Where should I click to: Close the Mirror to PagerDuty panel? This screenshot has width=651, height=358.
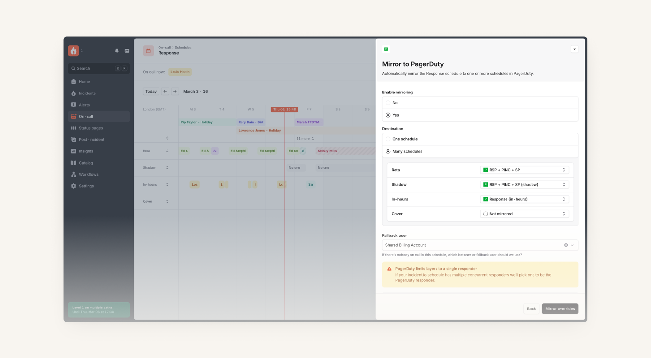tap(575, 49)
